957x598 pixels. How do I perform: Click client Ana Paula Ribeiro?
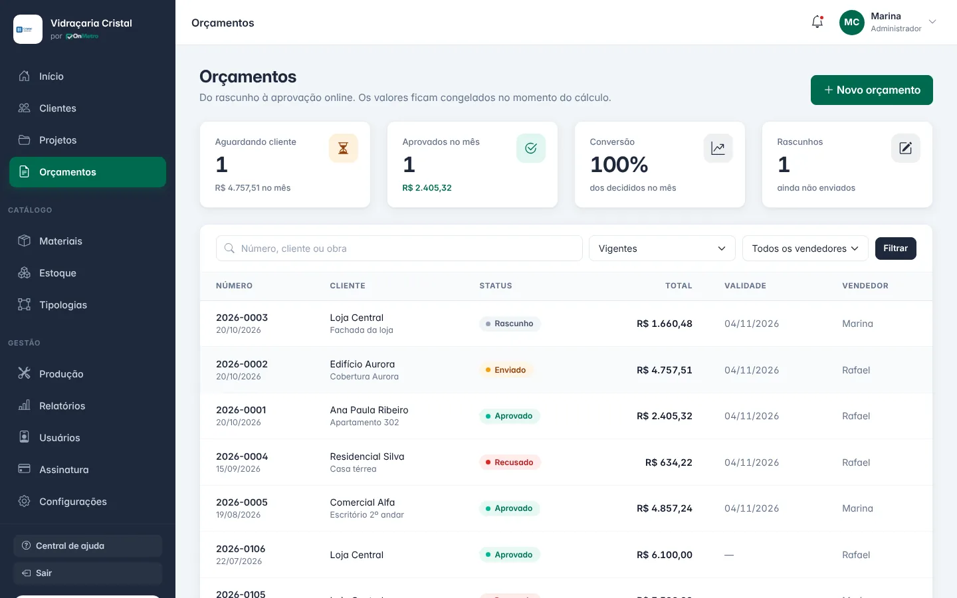tap(369, 410)
